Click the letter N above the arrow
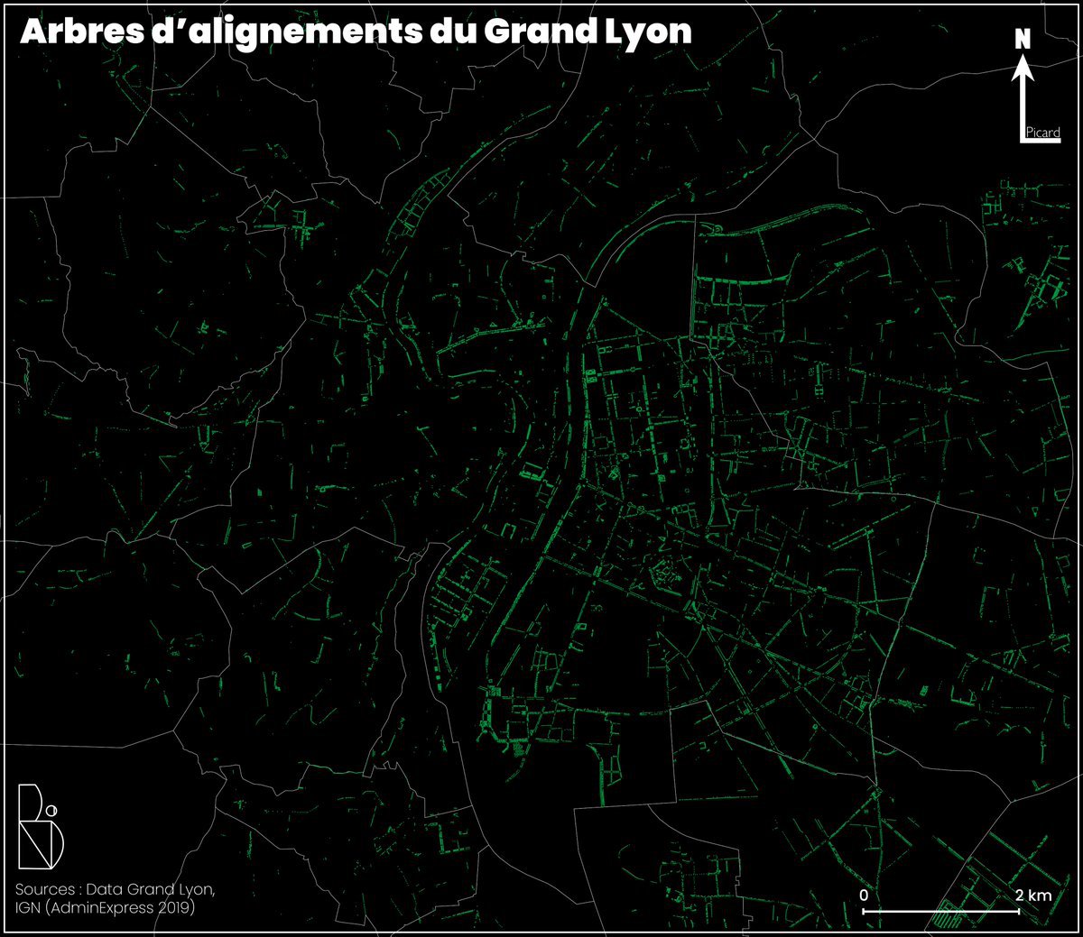This screenshot has width=1083, height=937. [x=1023, y=40]
